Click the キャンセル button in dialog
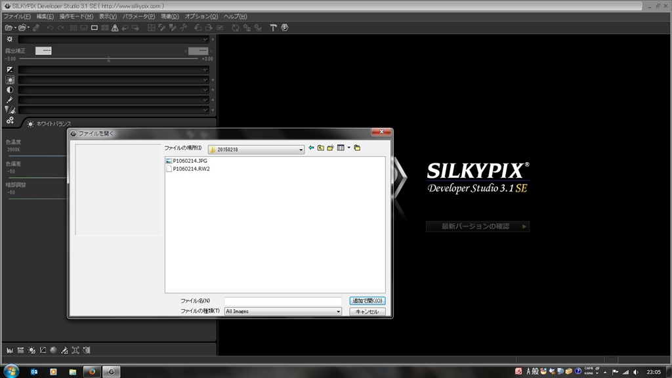 click(367, 312)
